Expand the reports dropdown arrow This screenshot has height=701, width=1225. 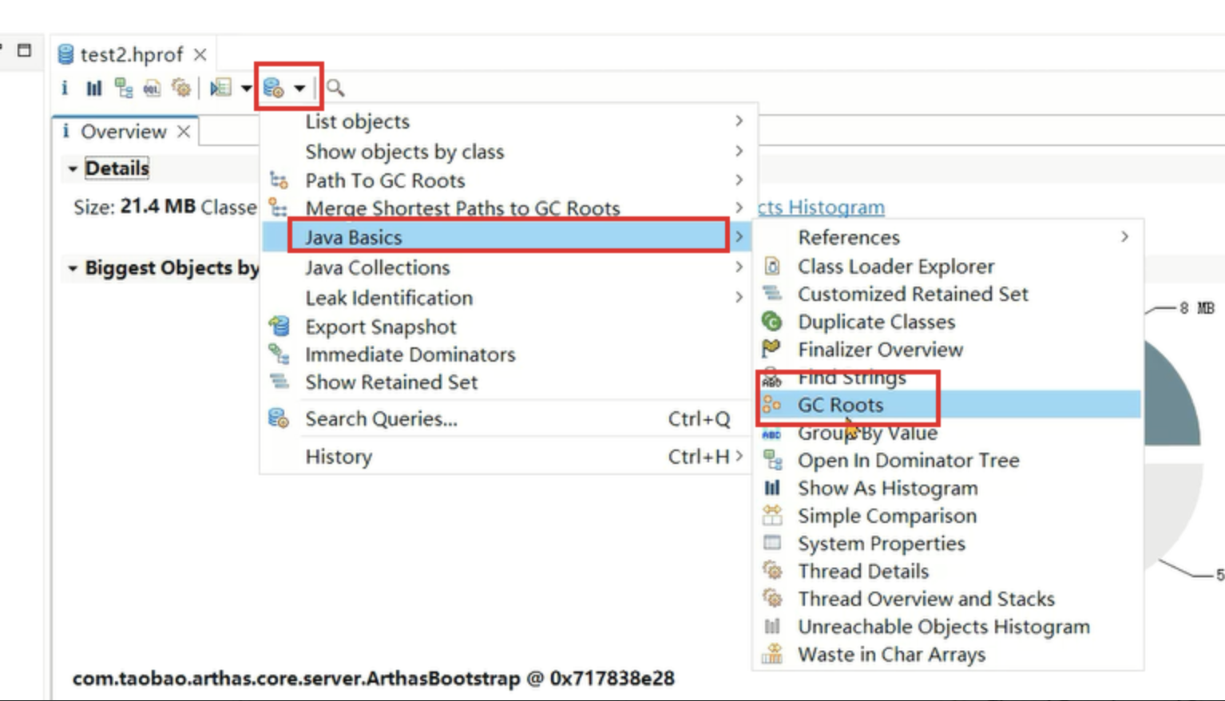(246, 88)
